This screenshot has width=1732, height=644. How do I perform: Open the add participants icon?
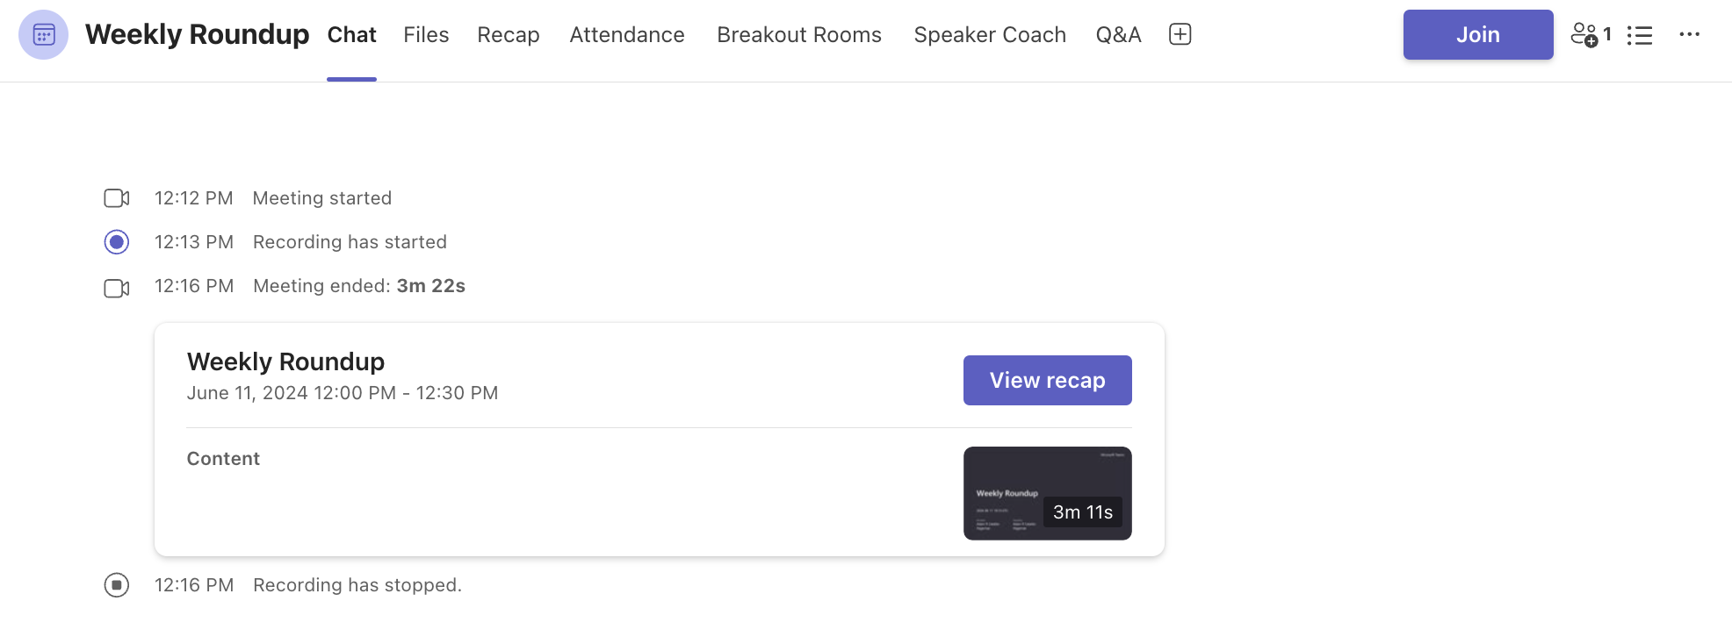[x=1588, y=34]
